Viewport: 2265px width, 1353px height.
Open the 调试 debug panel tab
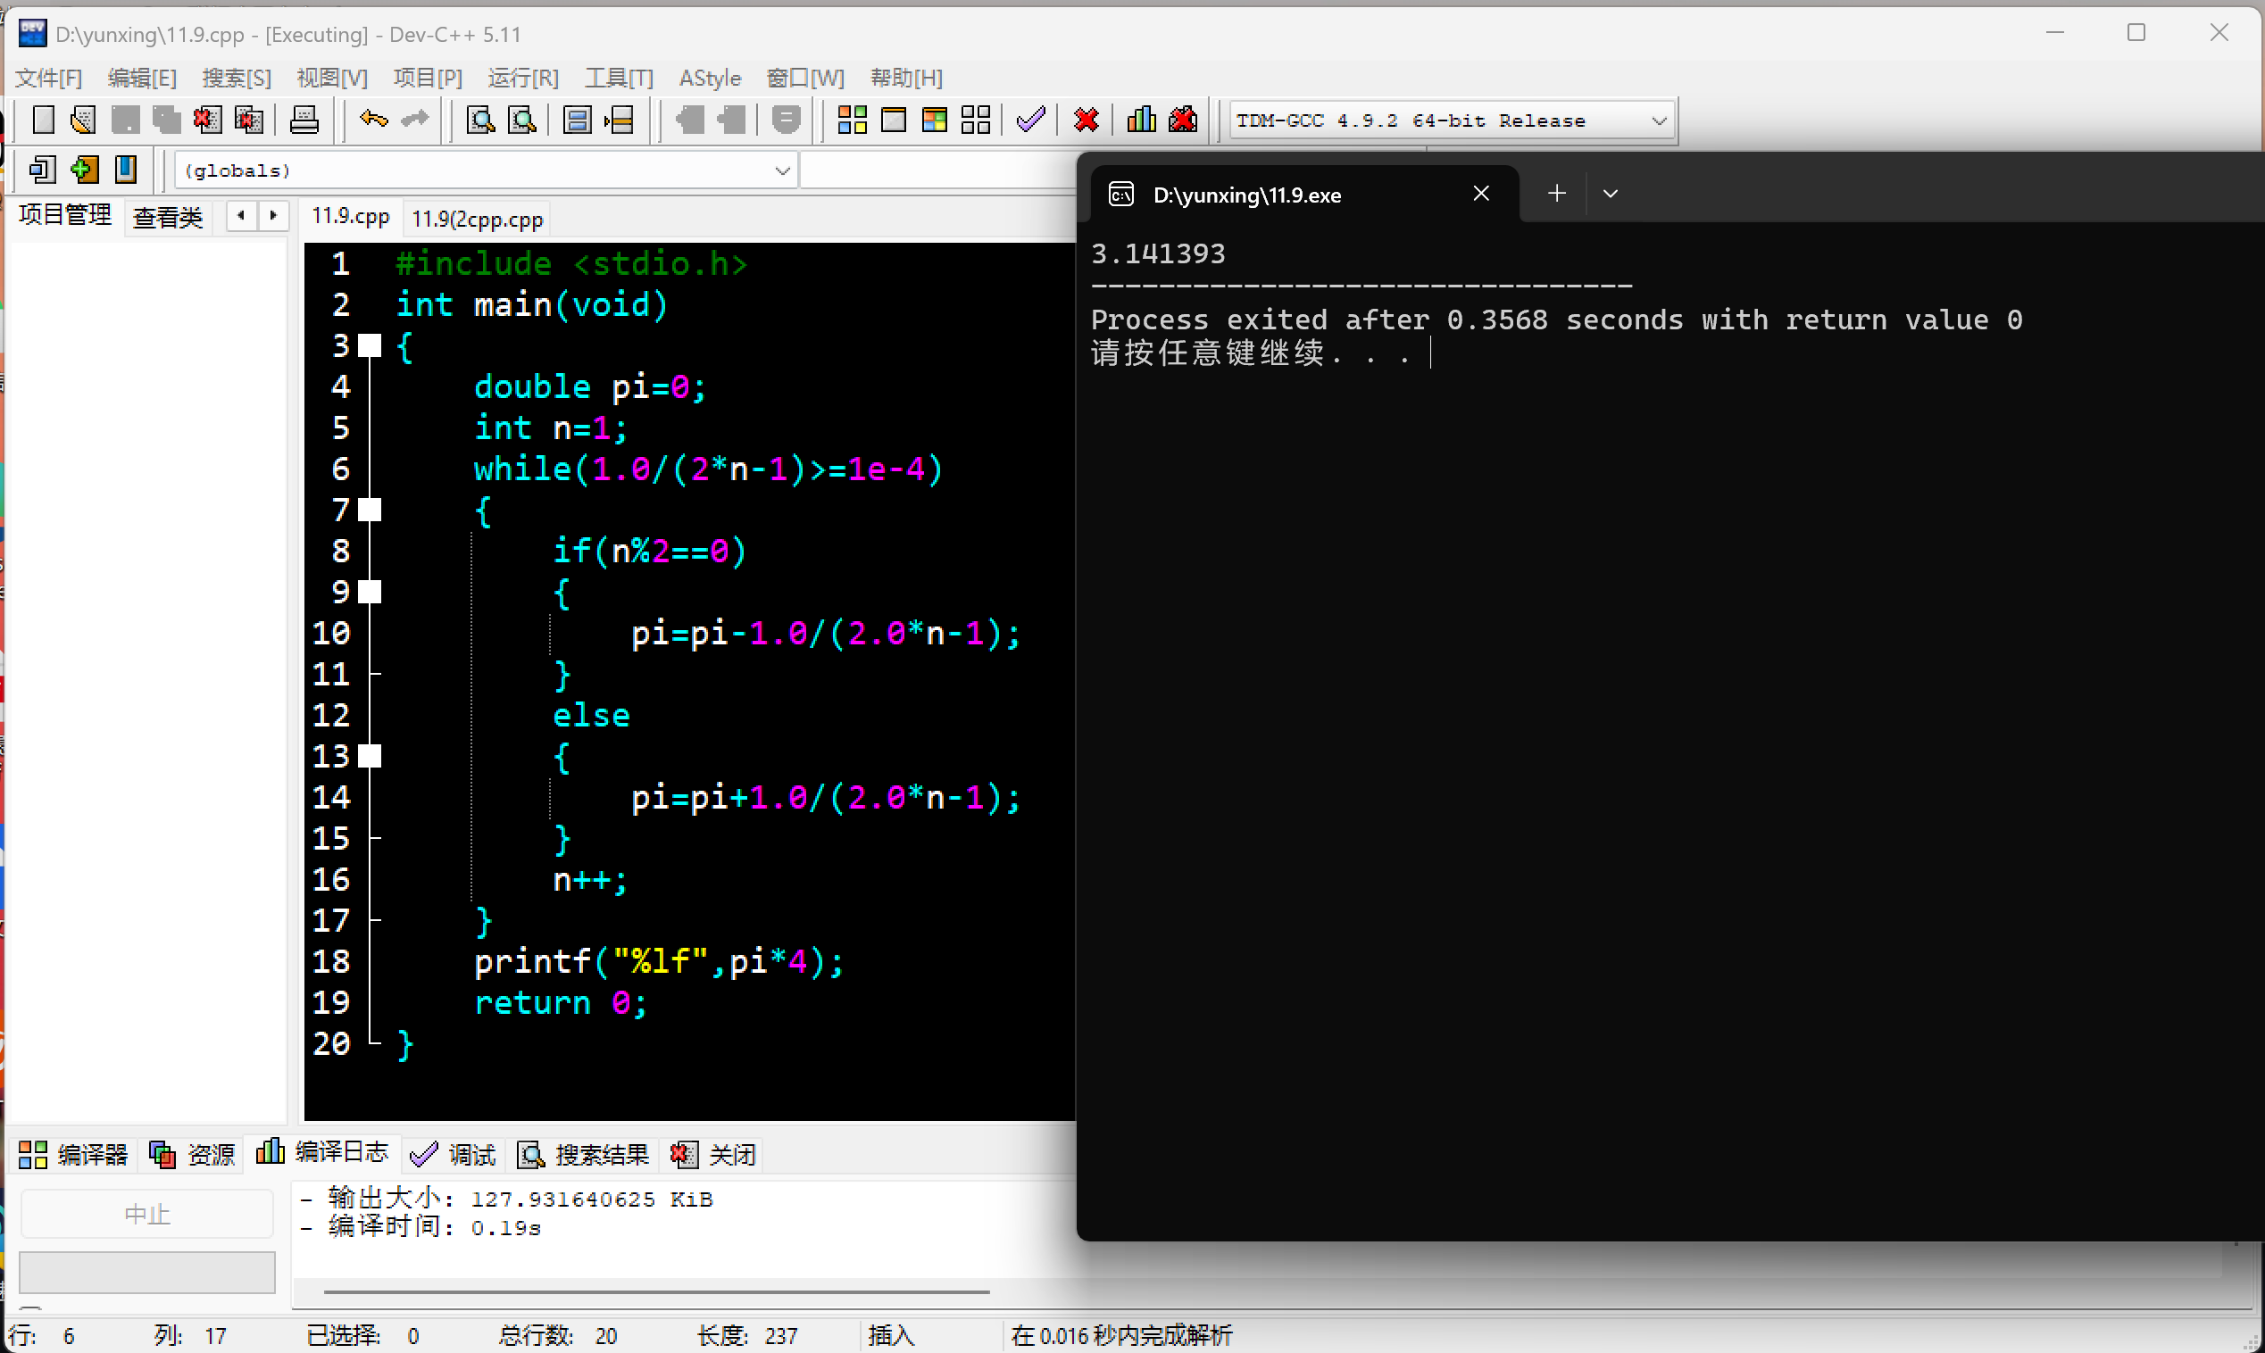tap(454, 1154)
